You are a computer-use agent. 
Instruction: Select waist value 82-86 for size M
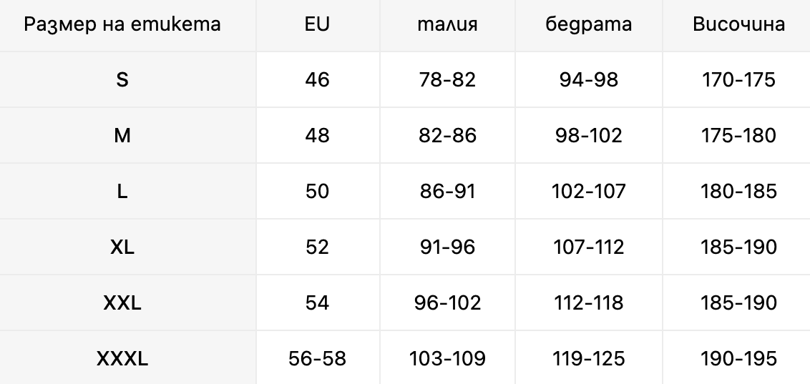(447, 135)
